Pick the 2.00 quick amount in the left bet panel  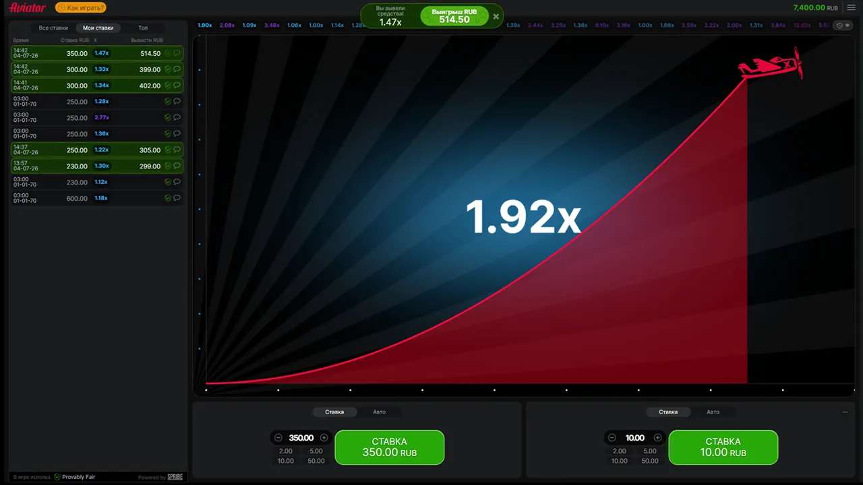tap(286, 451)
